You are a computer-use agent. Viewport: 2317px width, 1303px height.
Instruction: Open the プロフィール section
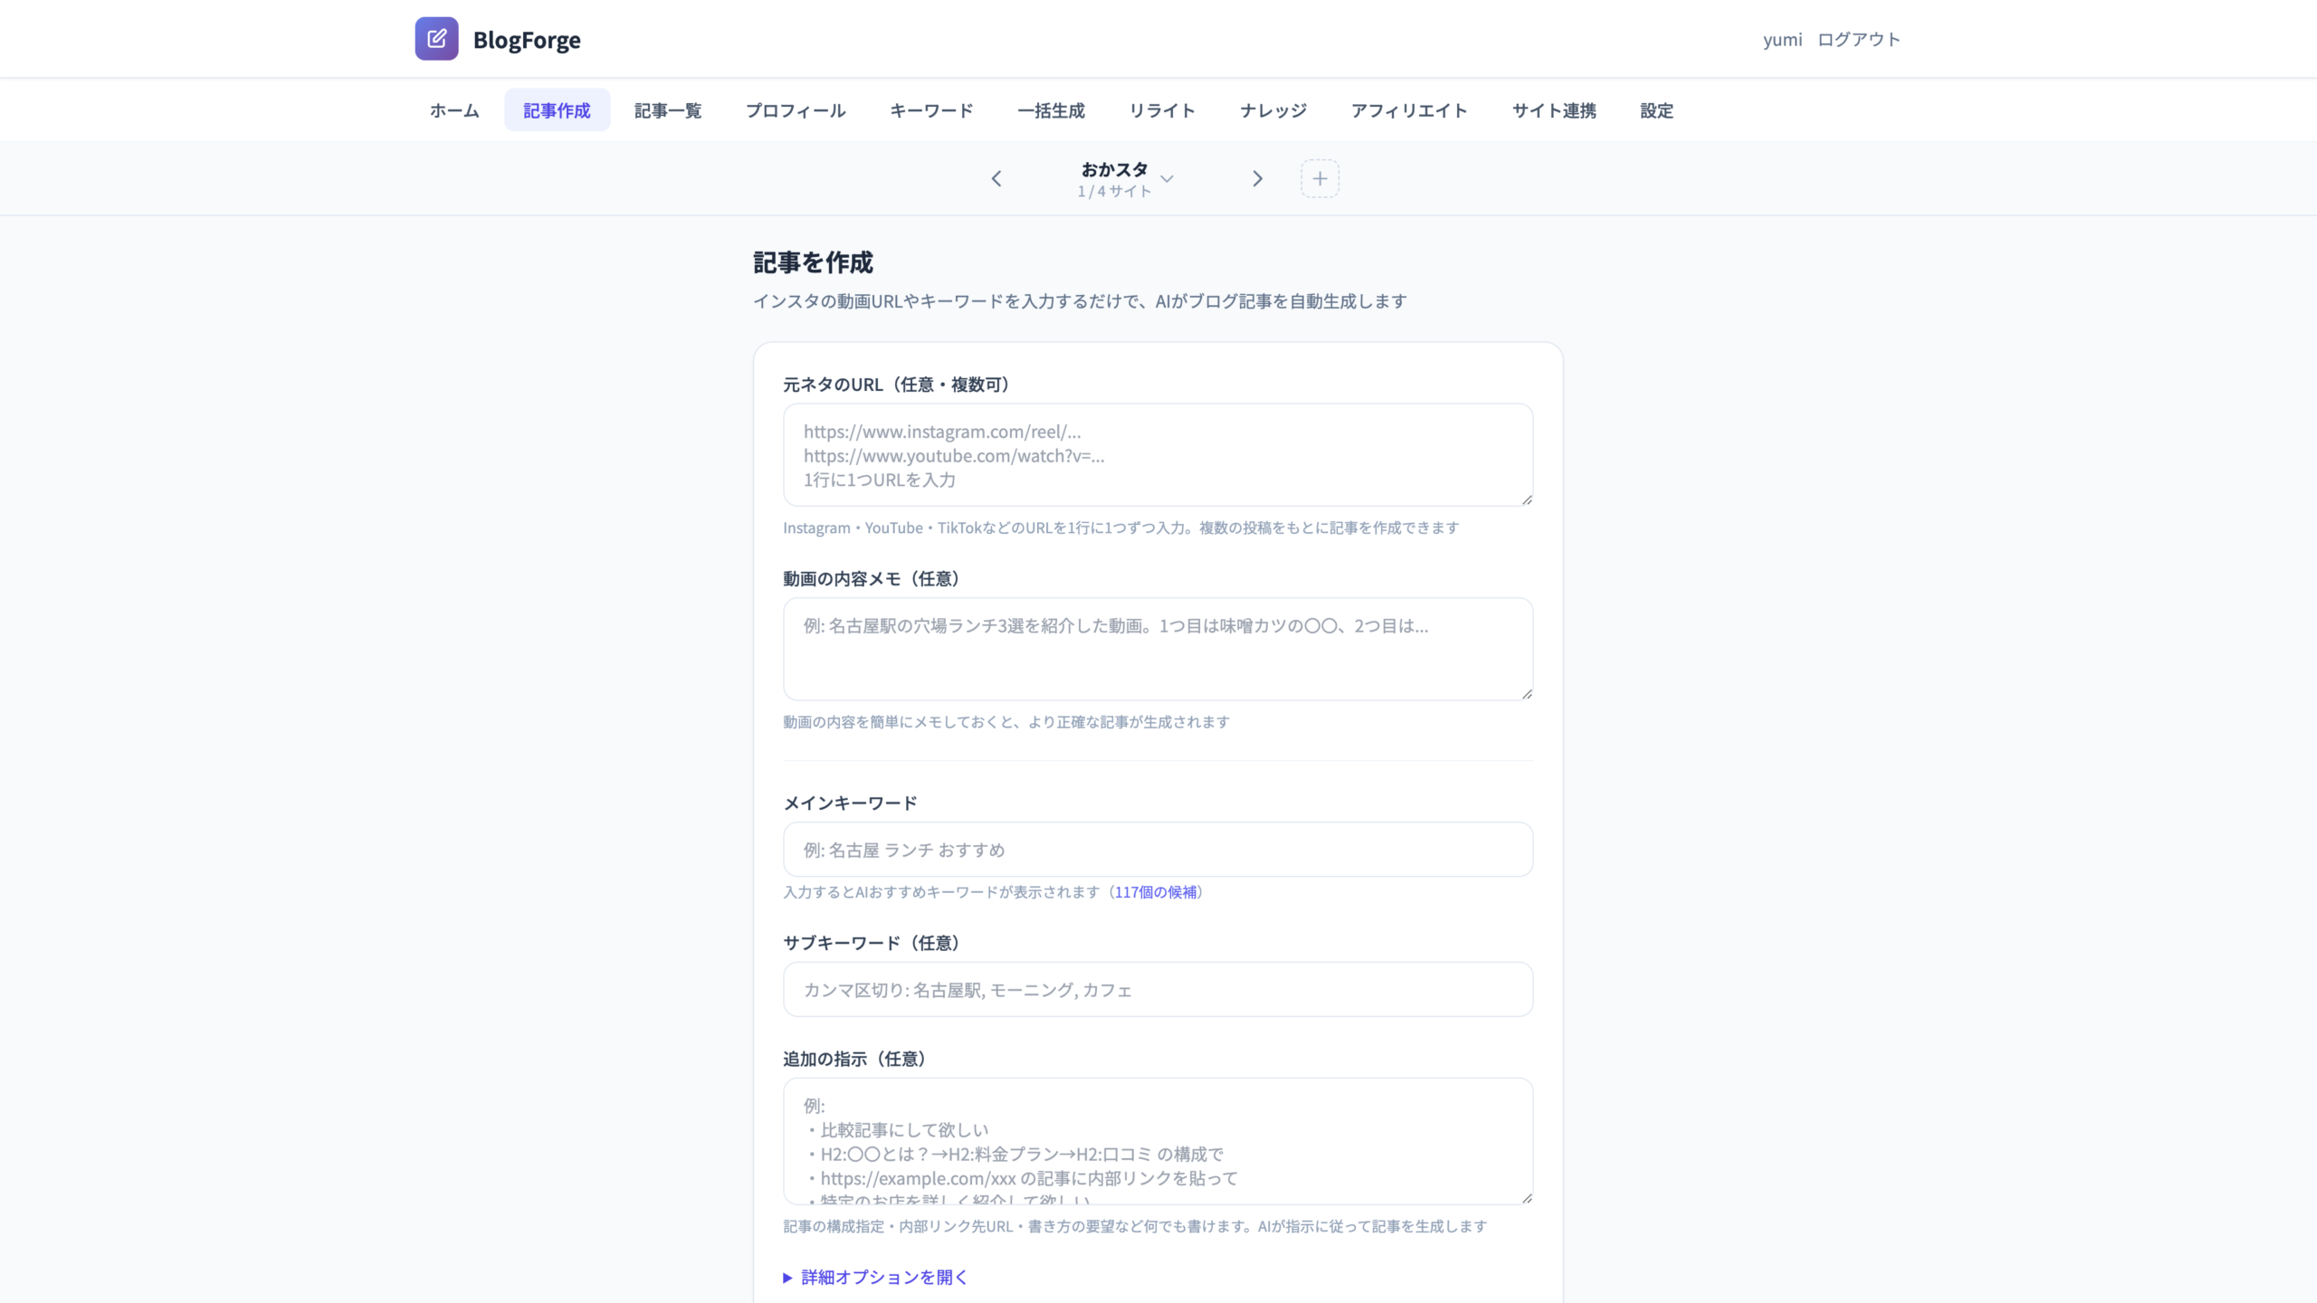tap(795, 109)
